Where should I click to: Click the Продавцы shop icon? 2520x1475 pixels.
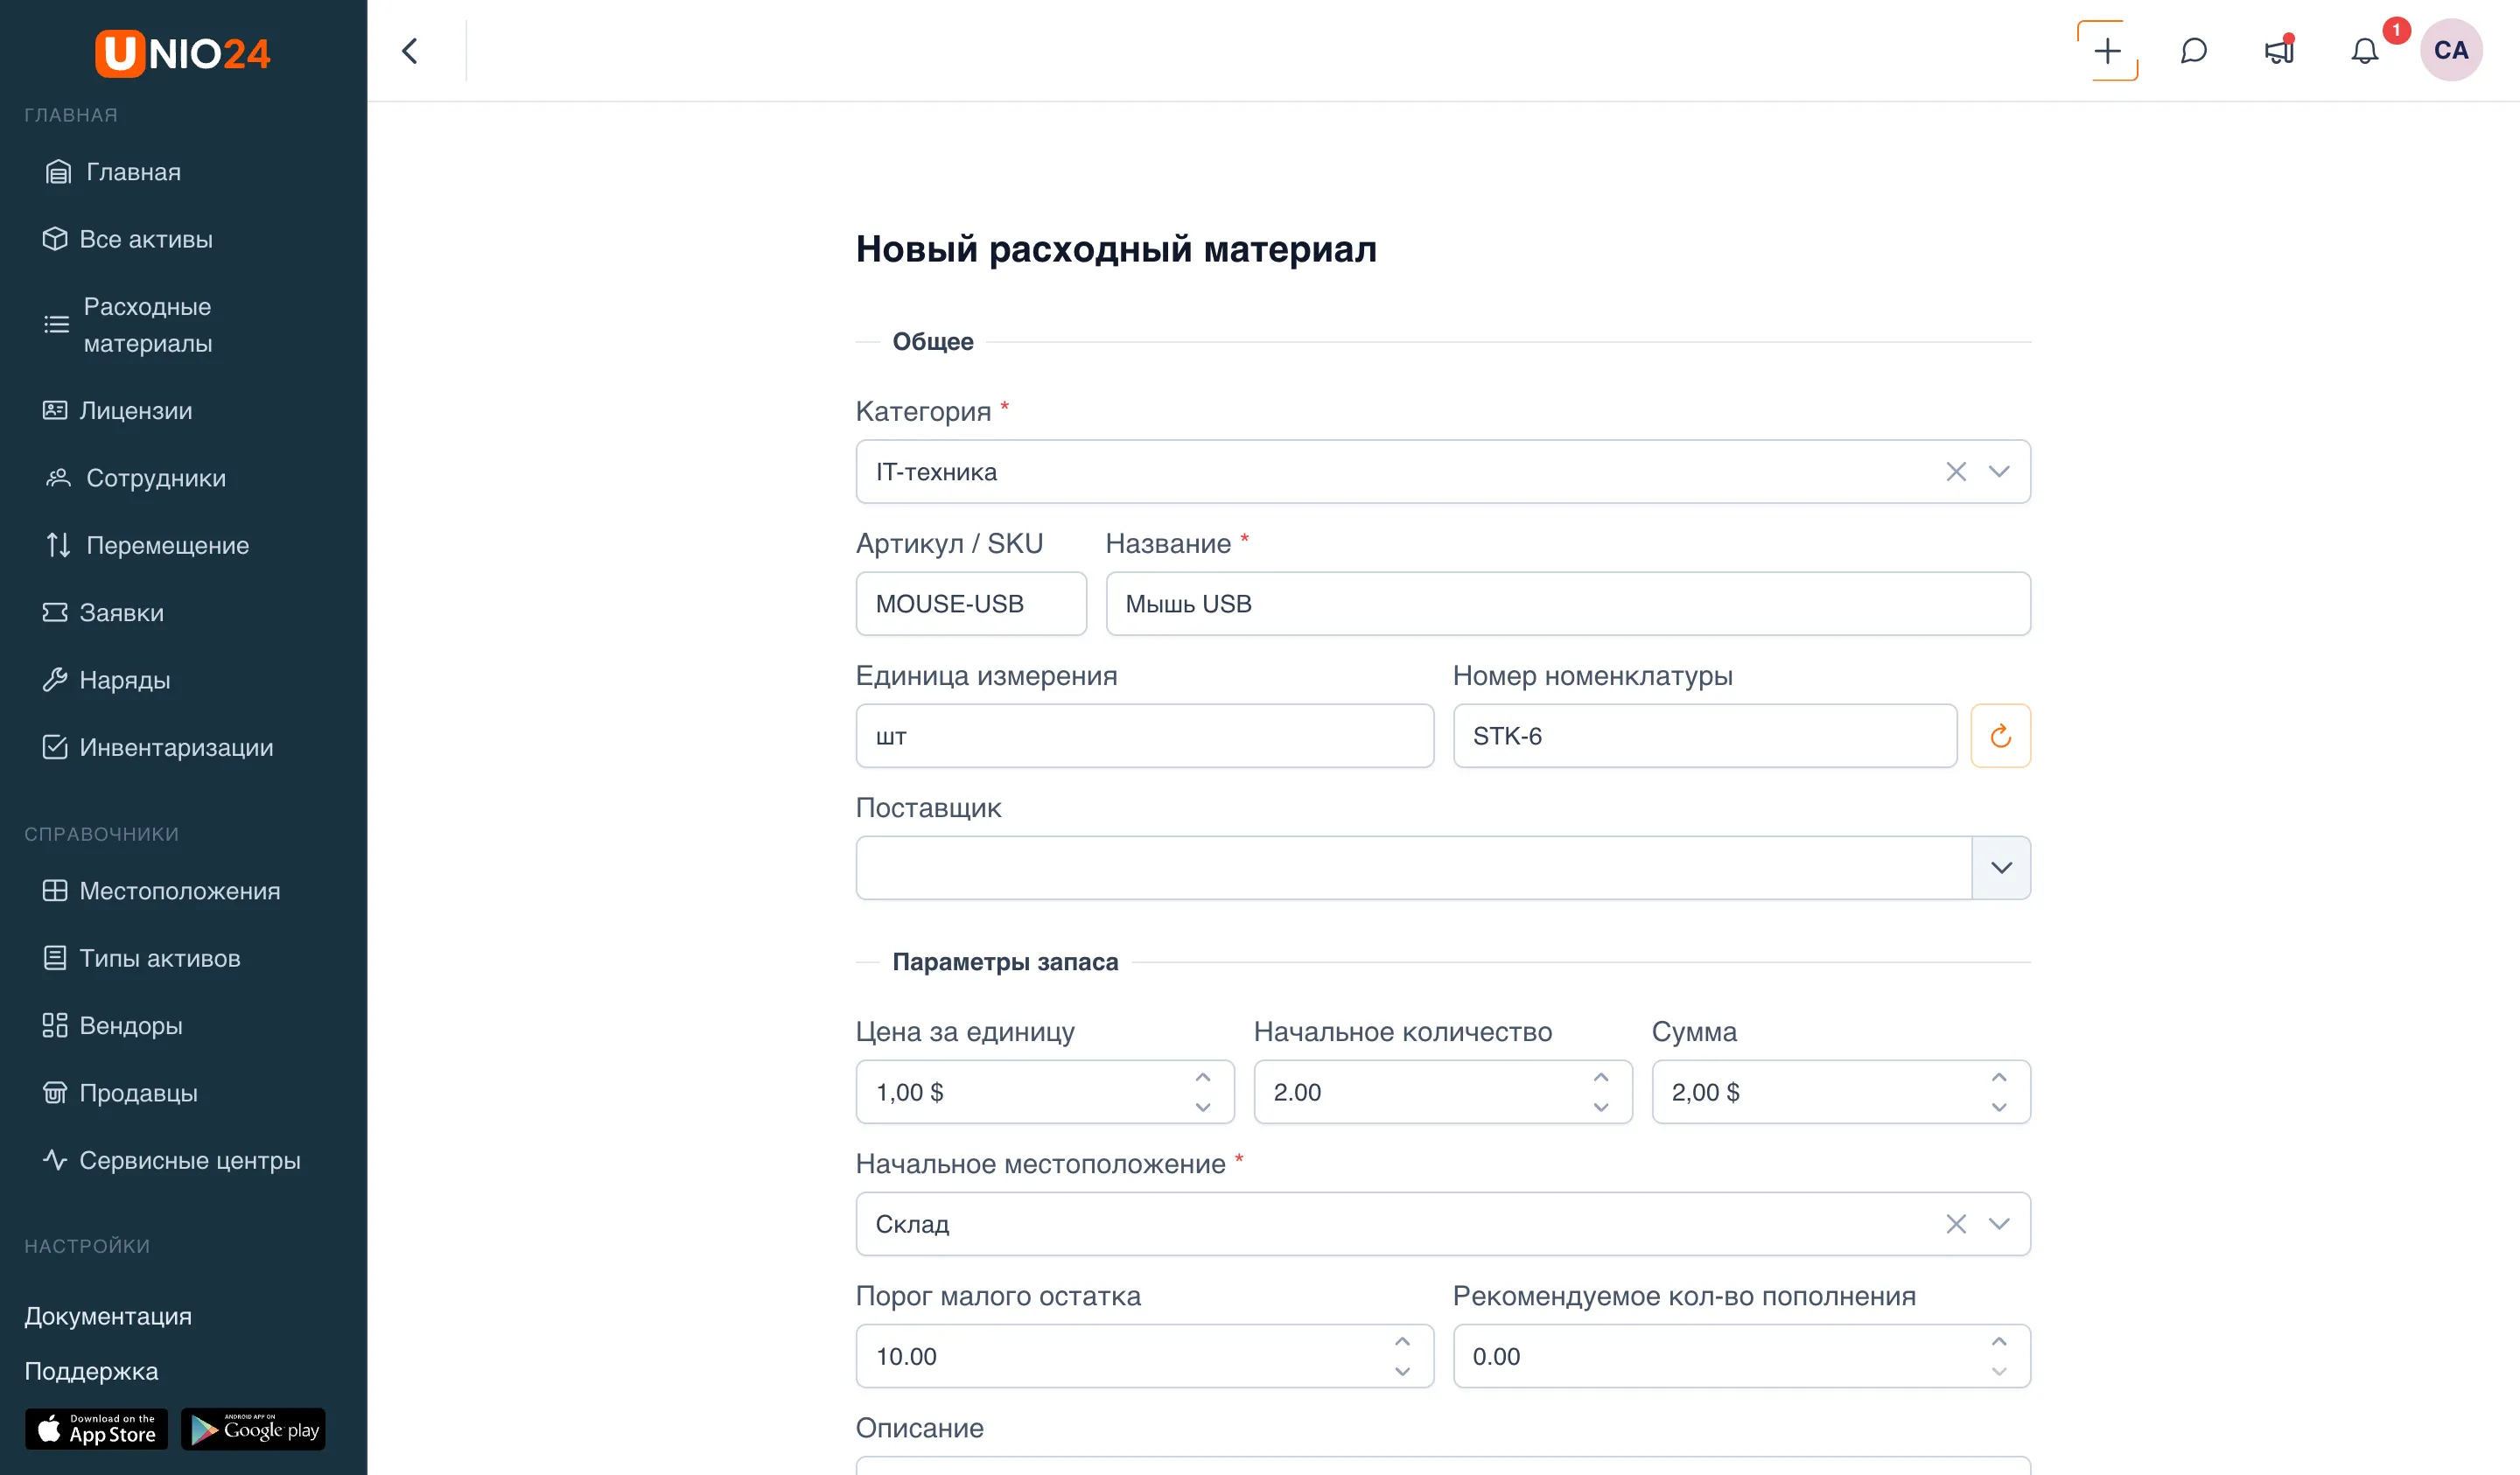click(55, 1093)
